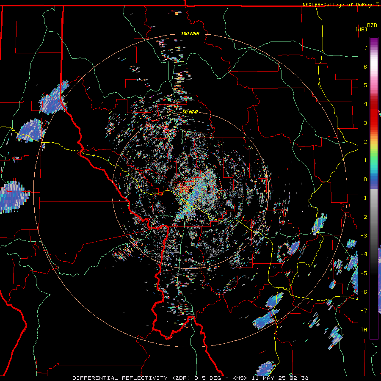Click the -2 legend value
The height and width of the screenshot is (381, 381).
[364, 217]
